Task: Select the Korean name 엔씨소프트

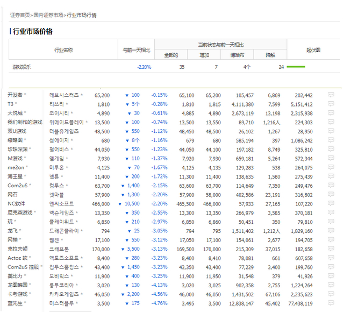Action: pyautogui.click(x=61, y=204)
